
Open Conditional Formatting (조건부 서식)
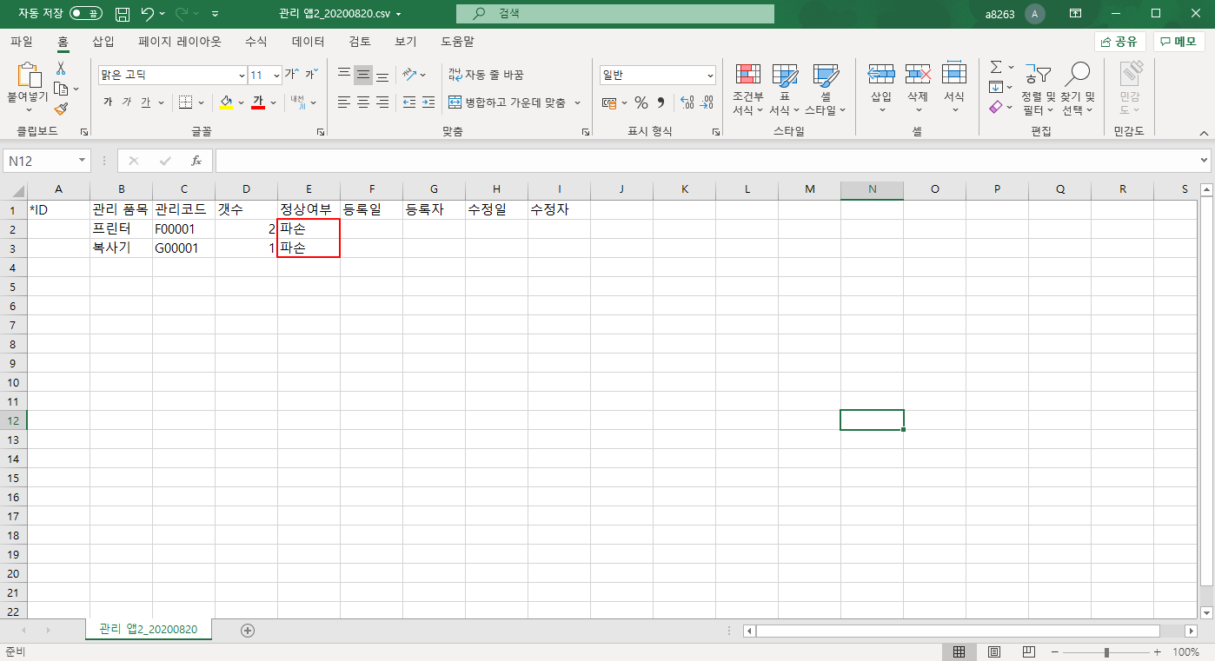(x=747, y=89)
